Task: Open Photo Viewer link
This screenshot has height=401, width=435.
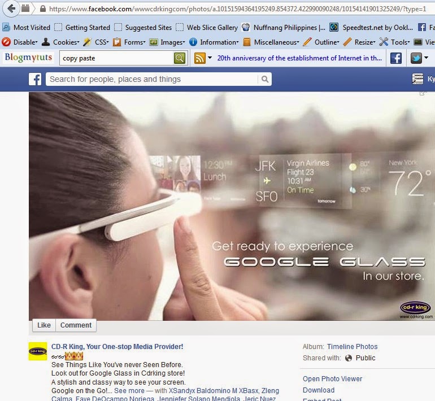Action: pos(332,379)
